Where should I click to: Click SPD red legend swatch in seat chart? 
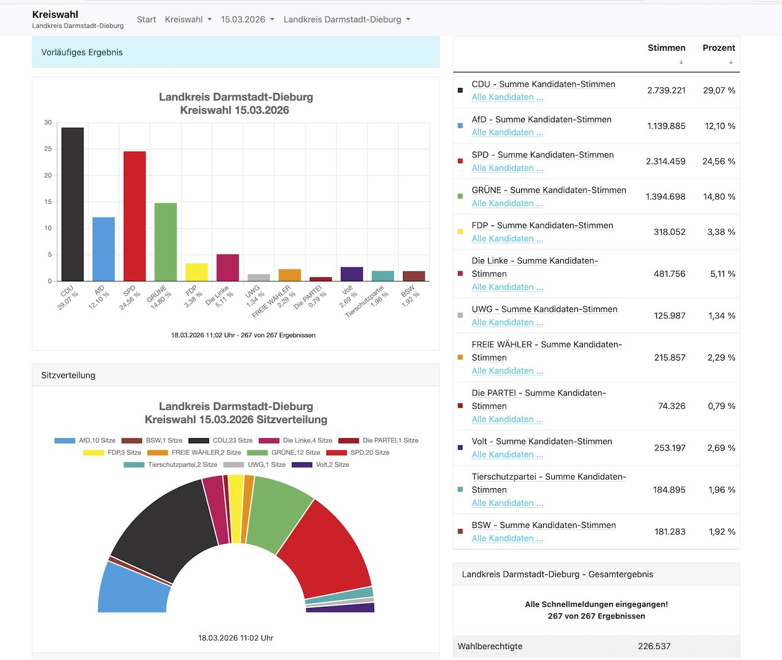point(336,453)
